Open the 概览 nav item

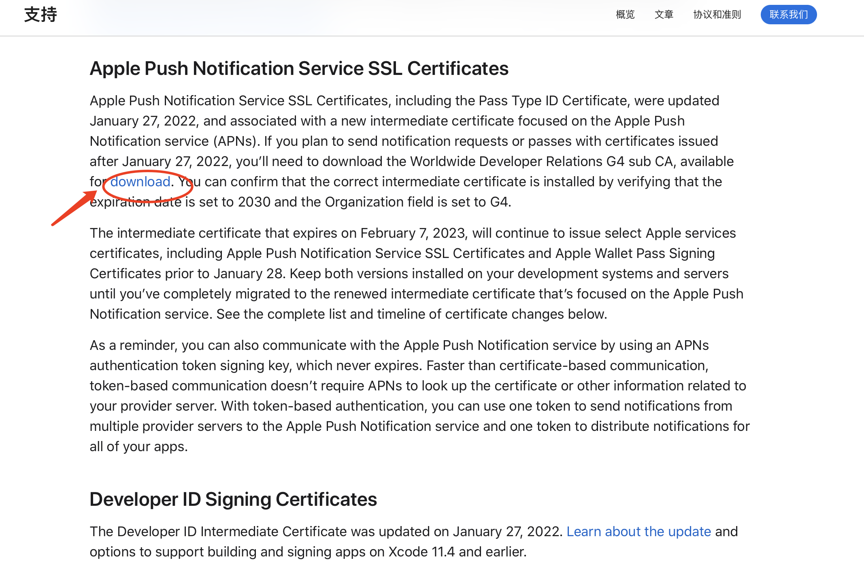[x=625, y=15]
